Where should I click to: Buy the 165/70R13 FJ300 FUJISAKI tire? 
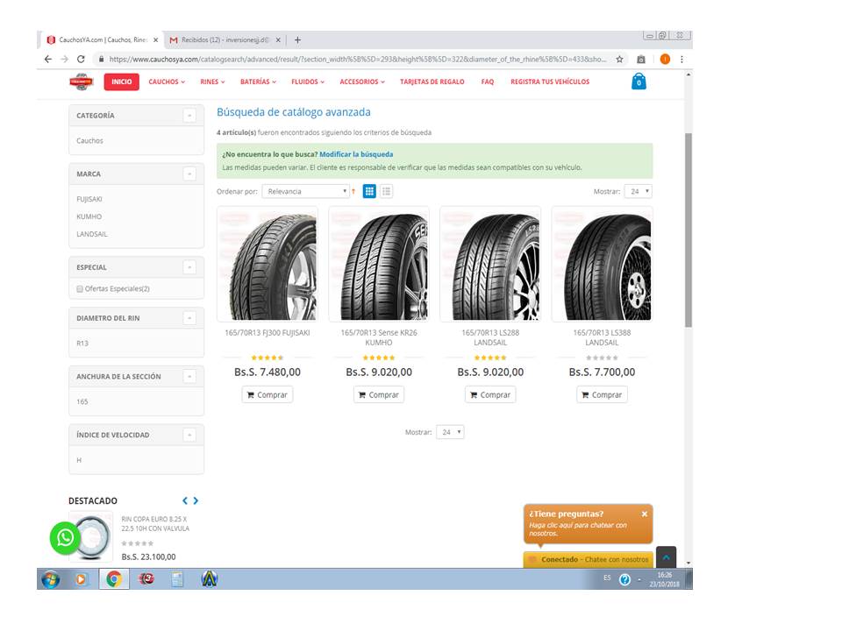click(x=268, y=394)
